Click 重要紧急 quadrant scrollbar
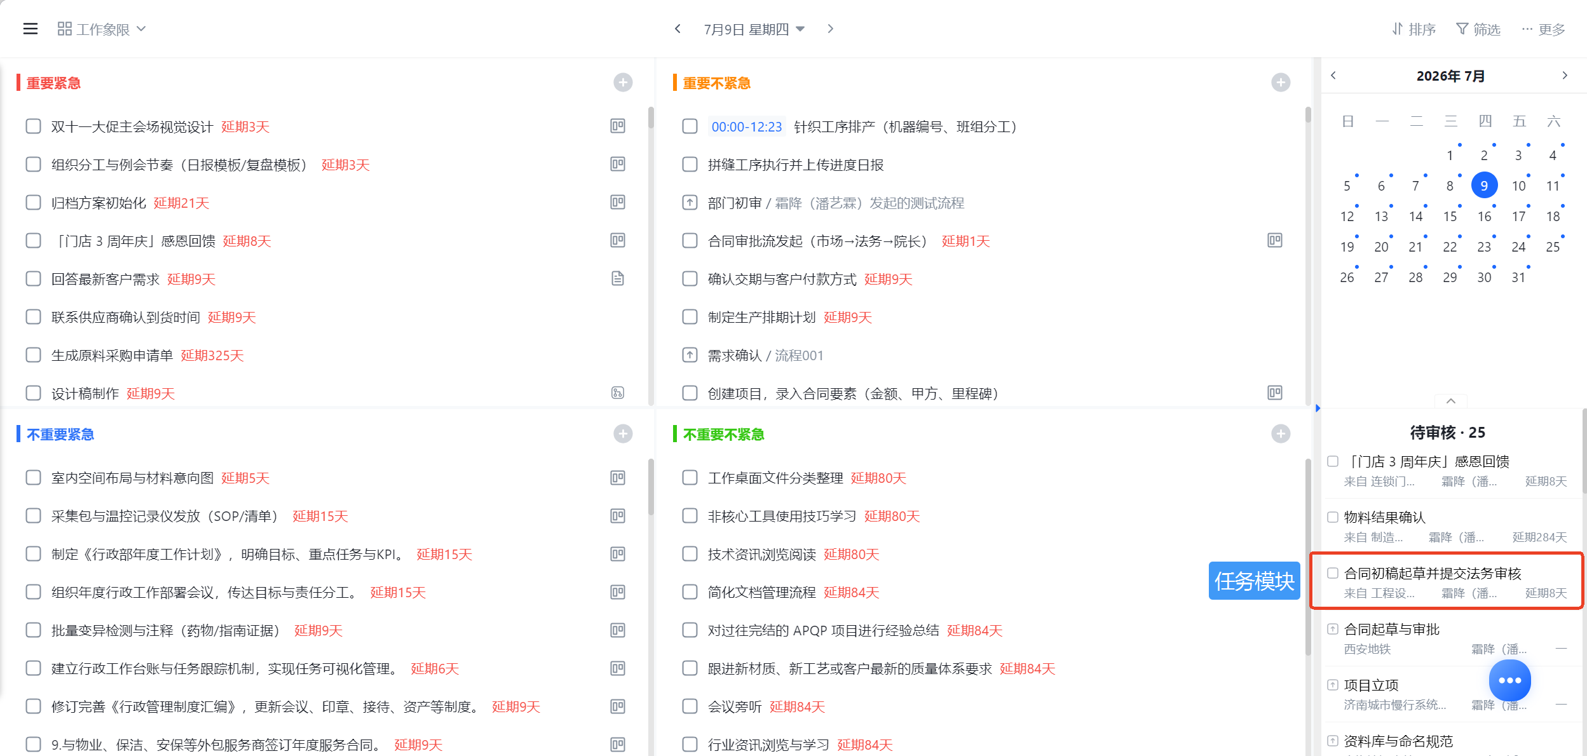 651,118
